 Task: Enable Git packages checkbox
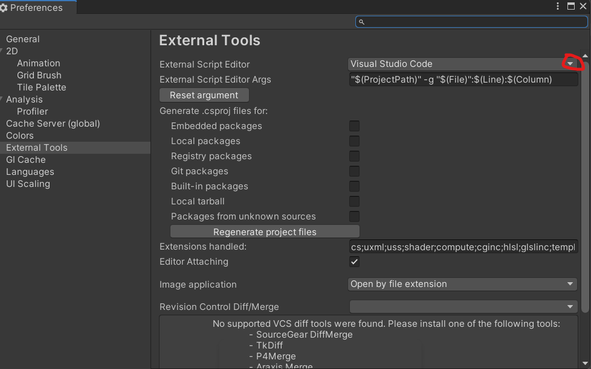(x=354, y=171)
